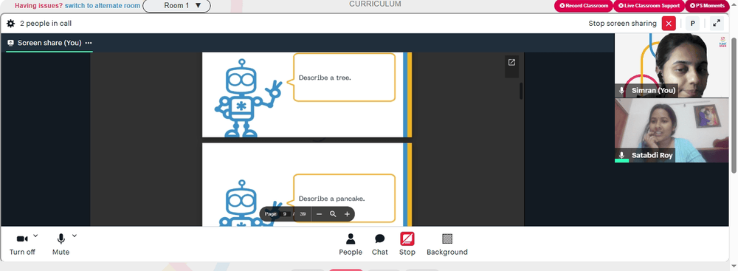Viewport: 738px width, 271px height.
Task: Zoom out the PDF with minus button
Action: coord(319,214)
